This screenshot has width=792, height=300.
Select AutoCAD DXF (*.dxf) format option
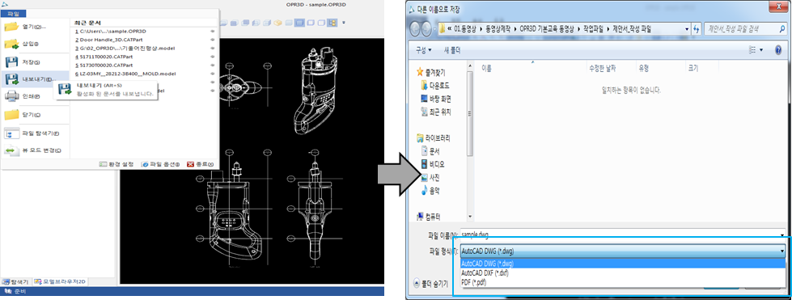point(622,273)
